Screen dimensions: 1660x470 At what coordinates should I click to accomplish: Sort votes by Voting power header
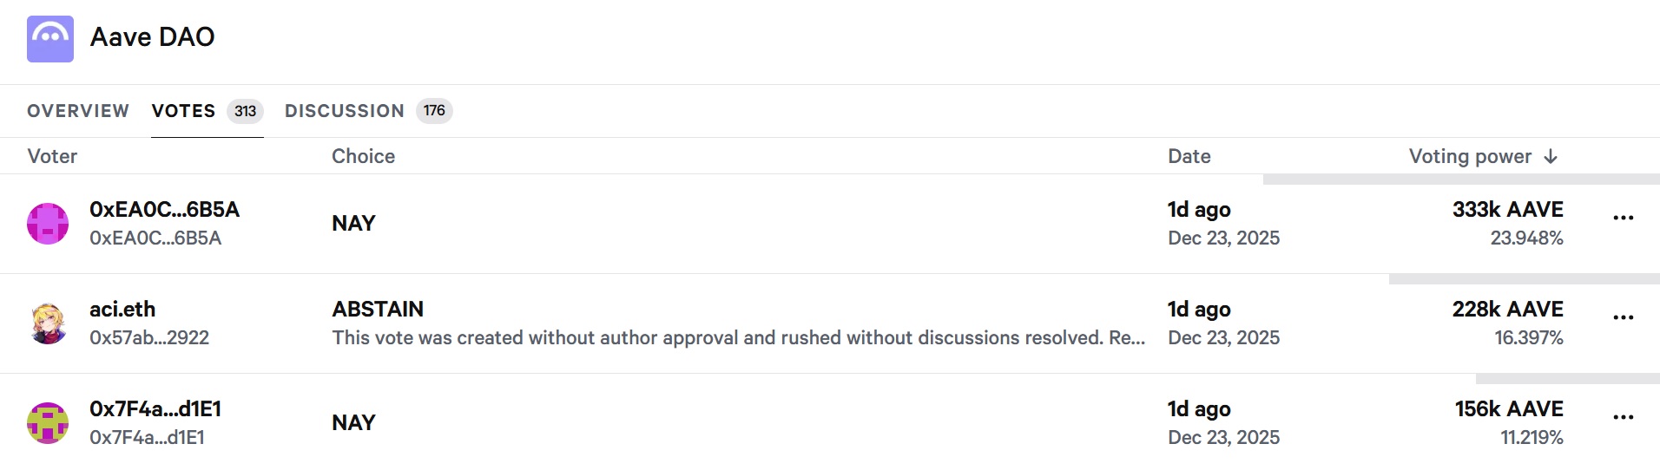[1469, 157]
